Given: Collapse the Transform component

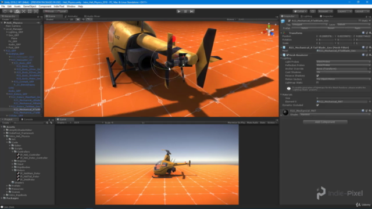Looking at the screenshot, I should pyautogui.click(x=281, y=33).
